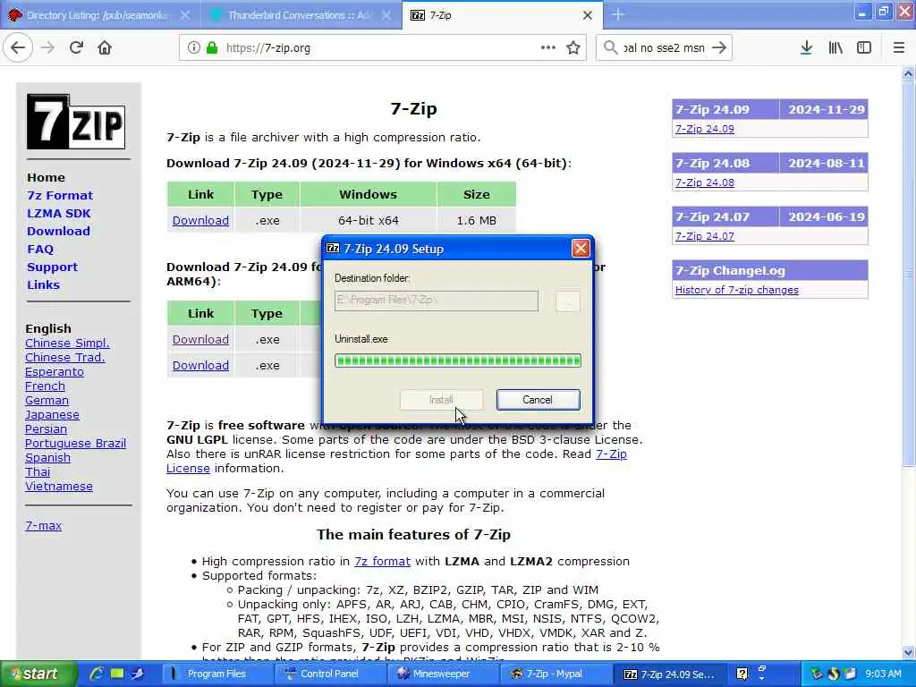Open the 7-max link
Image resolution: width=916 pixels, height=687 pixels.
point(43,525)
